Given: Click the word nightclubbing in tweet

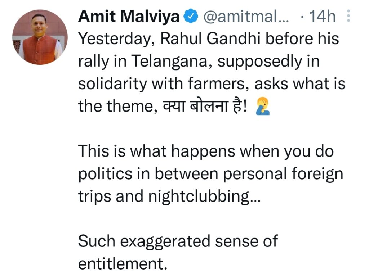Looking at the screenshot, I should coord(204,197).
